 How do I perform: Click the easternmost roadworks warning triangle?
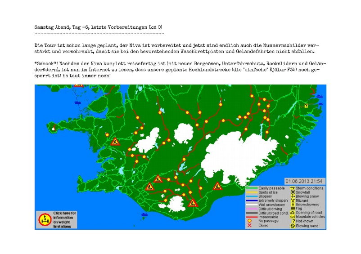pos(217,186)
